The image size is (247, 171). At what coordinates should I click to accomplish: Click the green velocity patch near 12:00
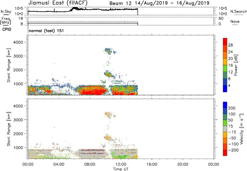pyautogui.click(x=121, y=157)
